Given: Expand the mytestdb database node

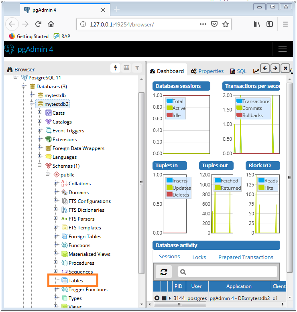Looking at the screenshot, I should (x=31, y=95).
